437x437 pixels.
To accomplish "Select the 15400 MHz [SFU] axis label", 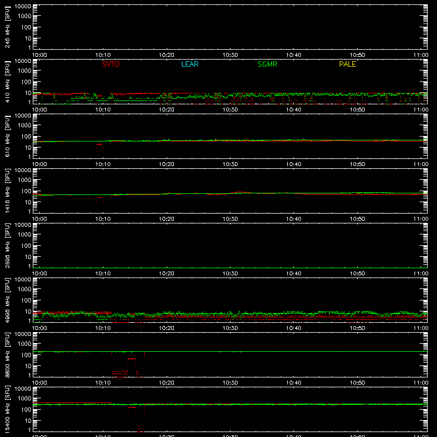I will (x=7, y=409).
